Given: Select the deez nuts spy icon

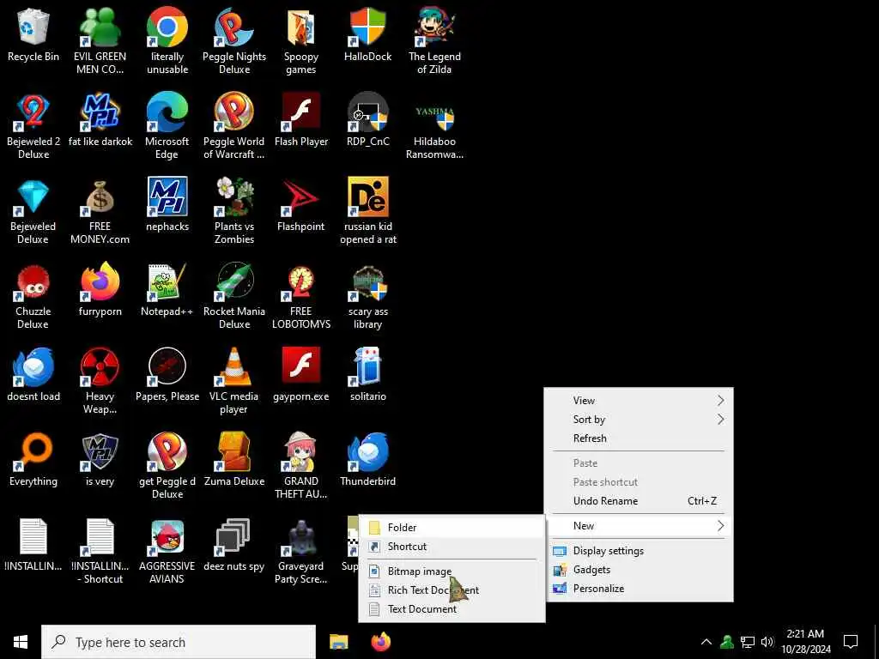Looking at the screenshot, I should 234,546.
